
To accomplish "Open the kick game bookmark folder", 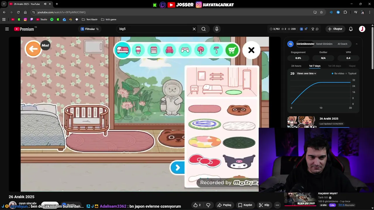I will point(109,20).
